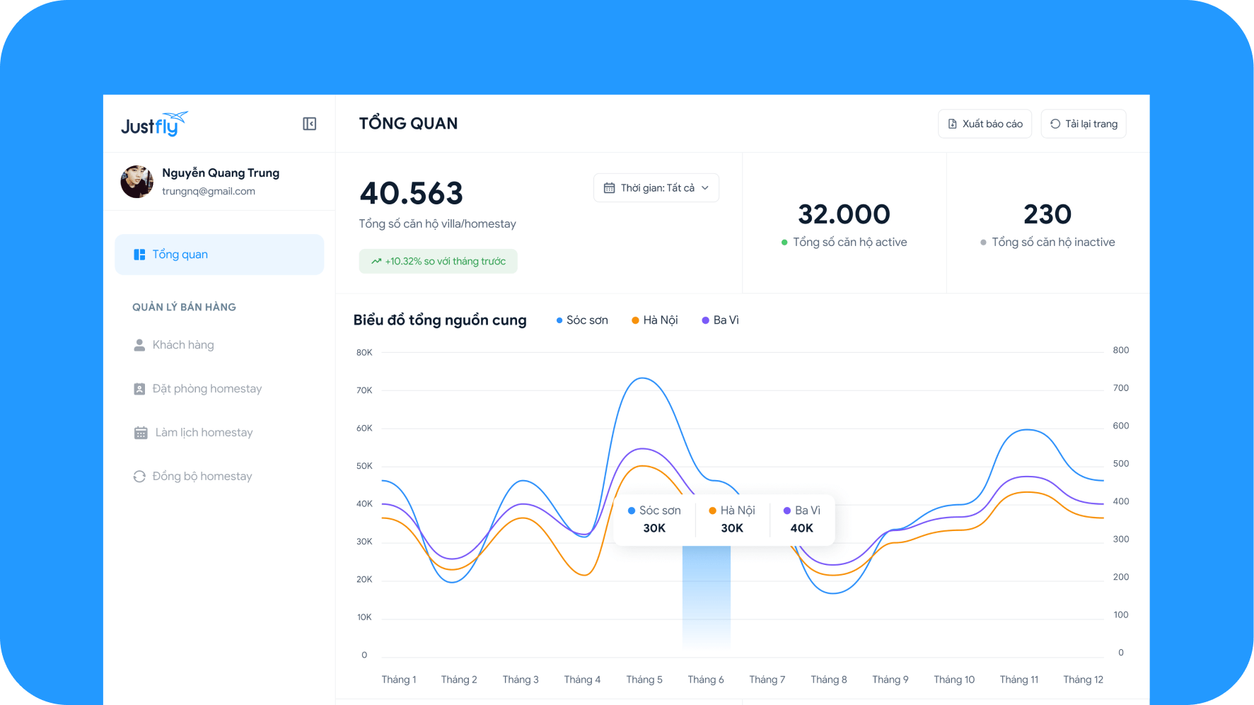Image resolution: width=1254 pixels, height=705 pixels.
Task: Click the tooltip Ba Vì 40K value
Action: pyautogui.click(x=801, y=528)
